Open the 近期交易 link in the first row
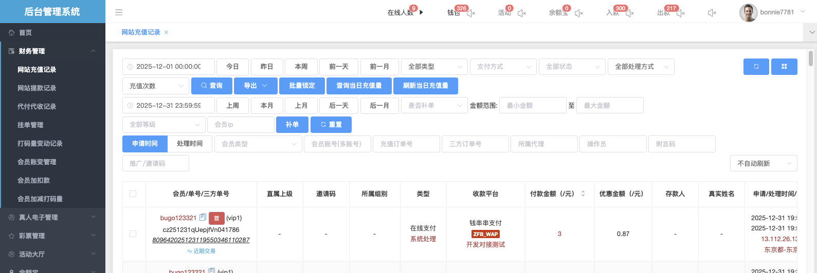Viewport: 817px width, 273px height. (x=201, y=251)
